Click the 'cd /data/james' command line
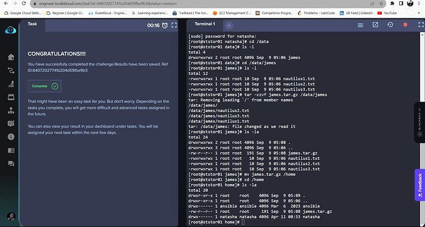The image size is (425, 227). click(x=232, y=63)
